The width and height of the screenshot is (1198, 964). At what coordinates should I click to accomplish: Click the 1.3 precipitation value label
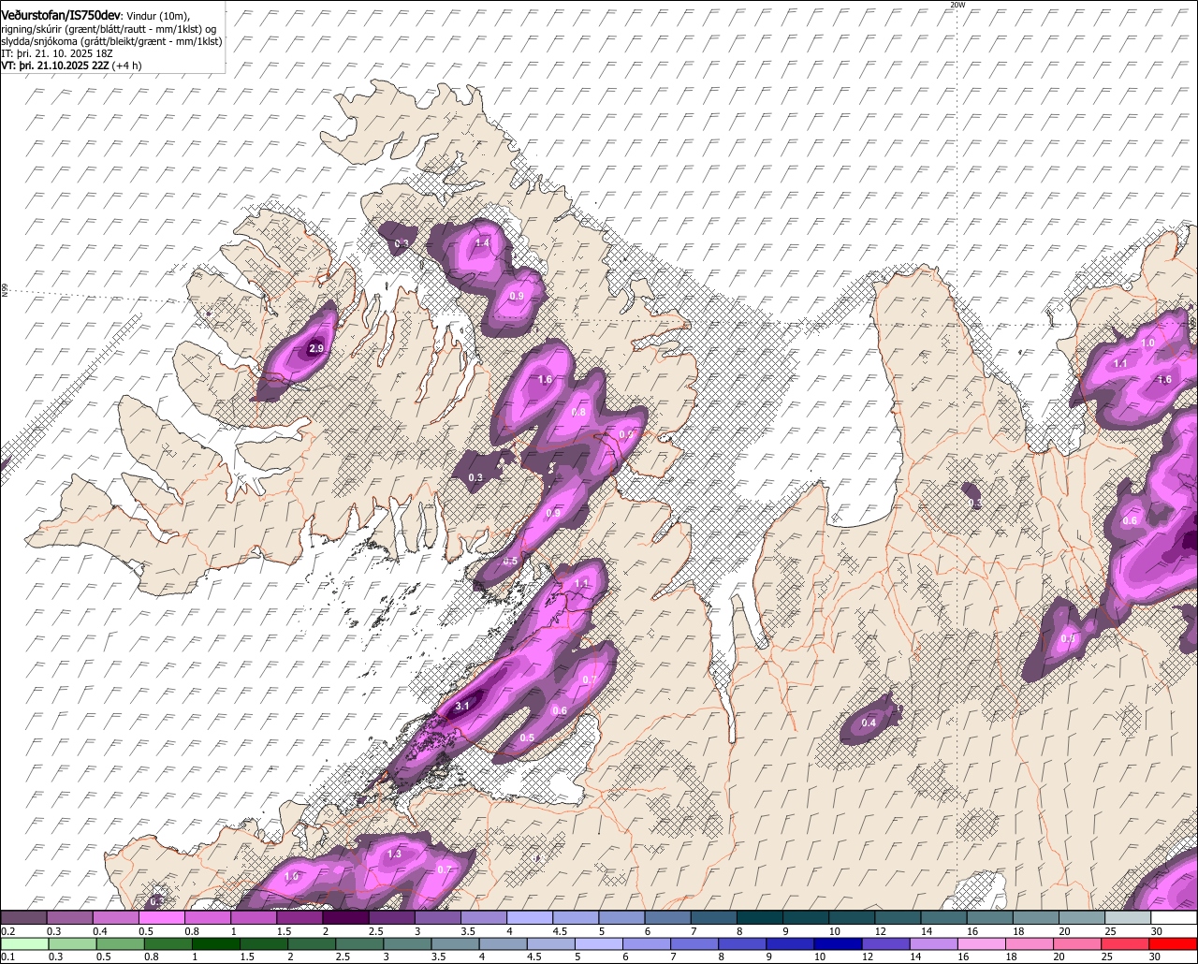pyautogui.click(x=394, y=854)
